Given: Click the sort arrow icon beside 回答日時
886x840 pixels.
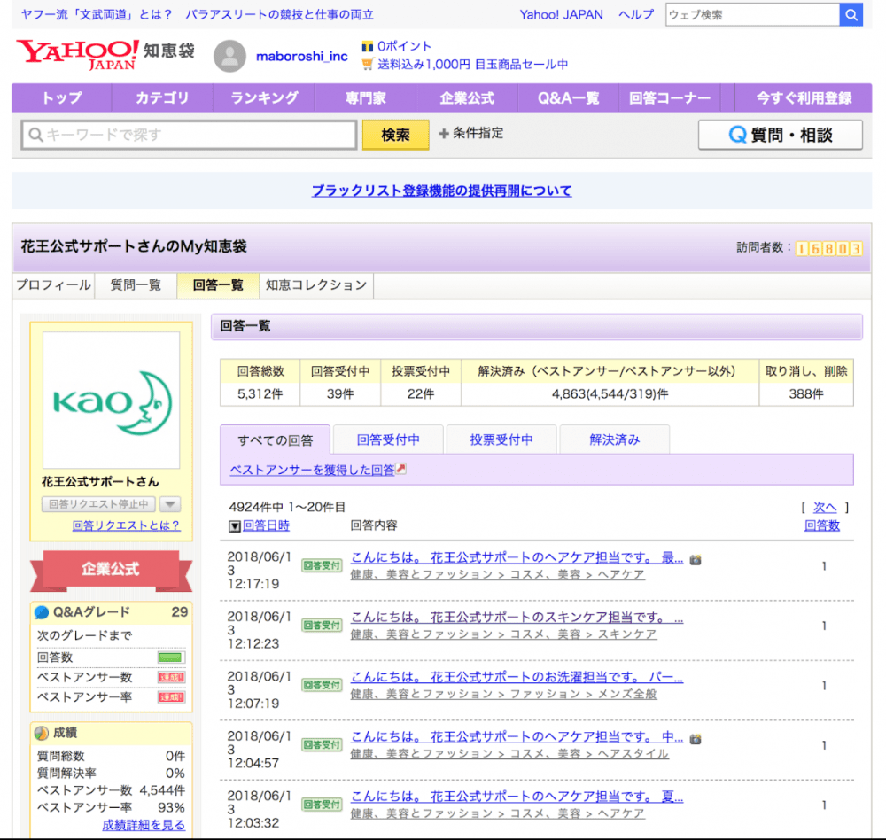Looking at the screenshot, I should pyautogui.click(x=235, y=526).
